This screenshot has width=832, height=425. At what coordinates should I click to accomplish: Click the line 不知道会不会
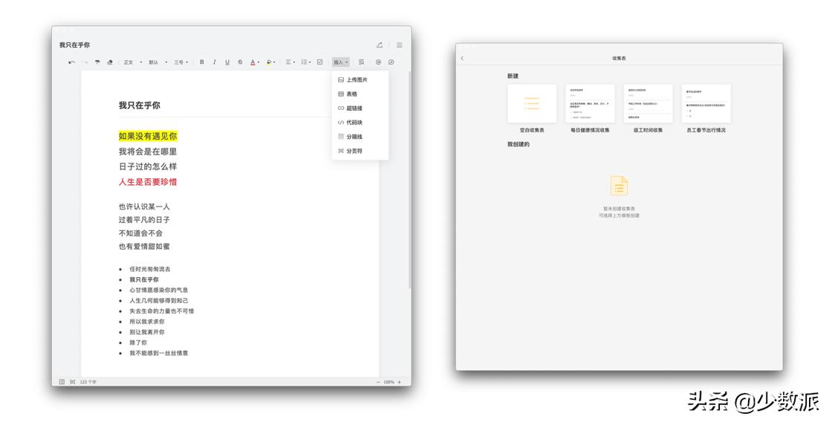[140, 233]
